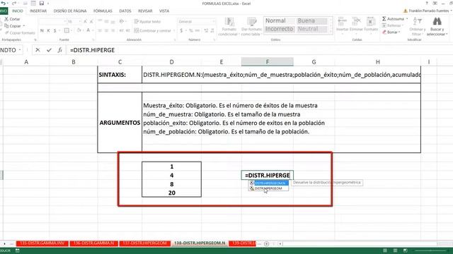
Task: Activate Copiar formato painter
Action: pos(20,33)
